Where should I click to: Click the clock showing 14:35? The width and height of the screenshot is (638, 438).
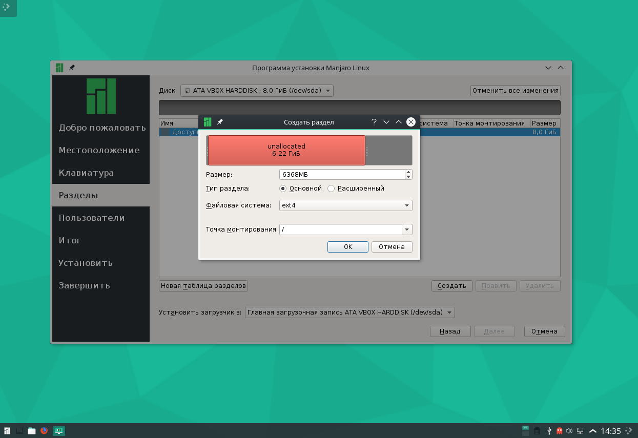611,431
